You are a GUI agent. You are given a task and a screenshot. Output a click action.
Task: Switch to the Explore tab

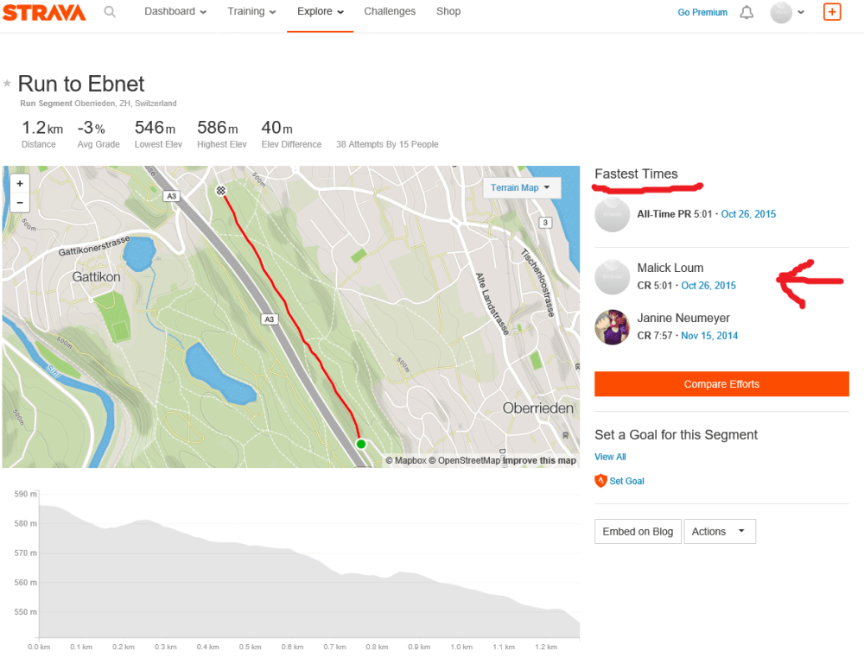(314, 11)
